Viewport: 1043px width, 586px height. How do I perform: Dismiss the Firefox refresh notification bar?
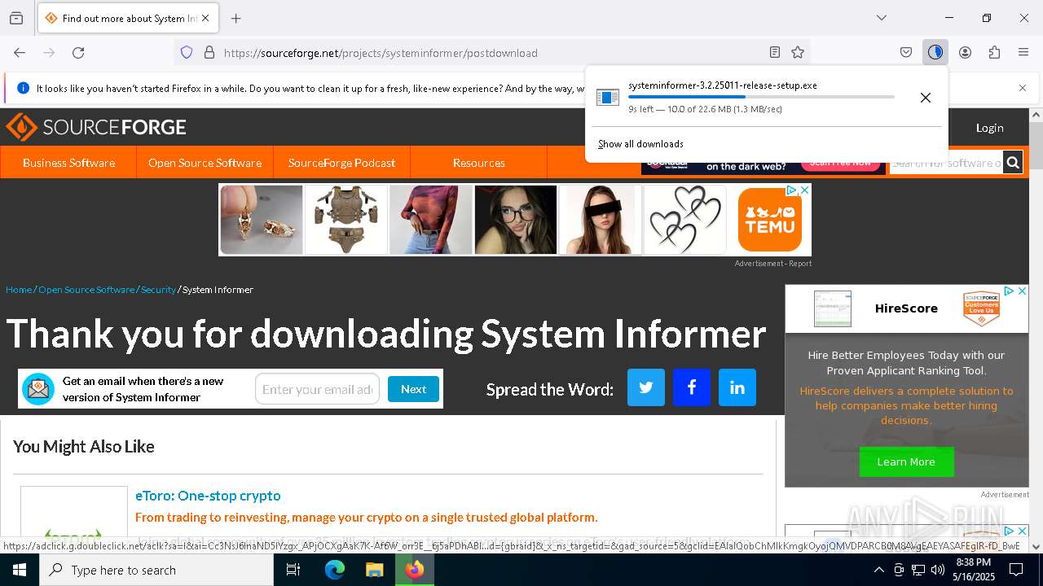[x=1023, y=88]
